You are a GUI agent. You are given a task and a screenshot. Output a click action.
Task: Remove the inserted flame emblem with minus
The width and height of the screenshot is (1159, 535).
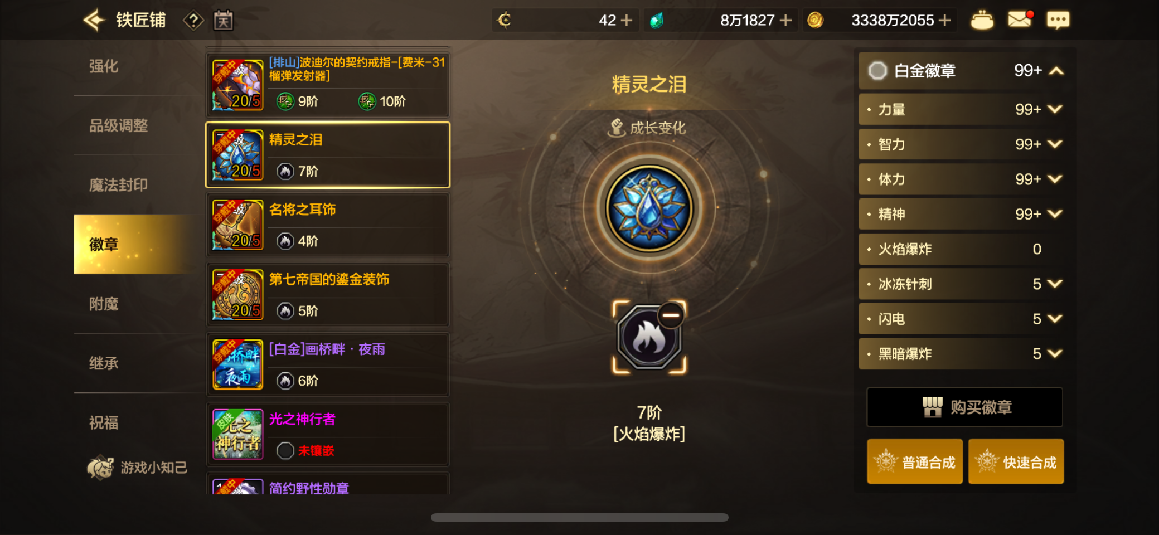point(671,315)
